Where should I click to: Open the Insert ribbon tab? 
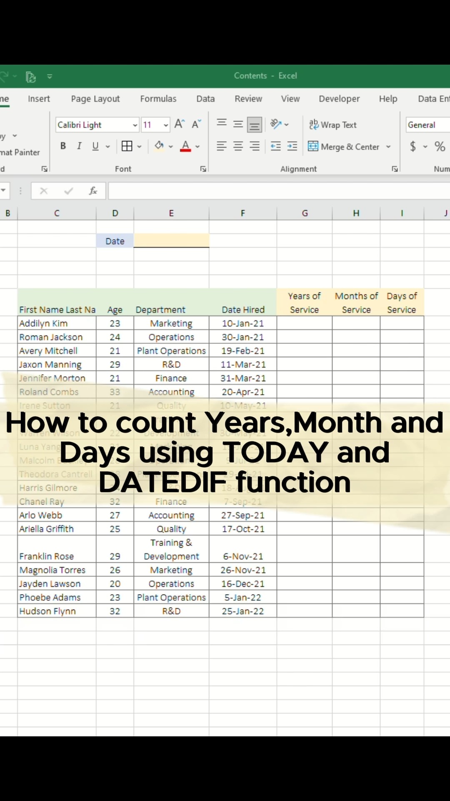39,99
